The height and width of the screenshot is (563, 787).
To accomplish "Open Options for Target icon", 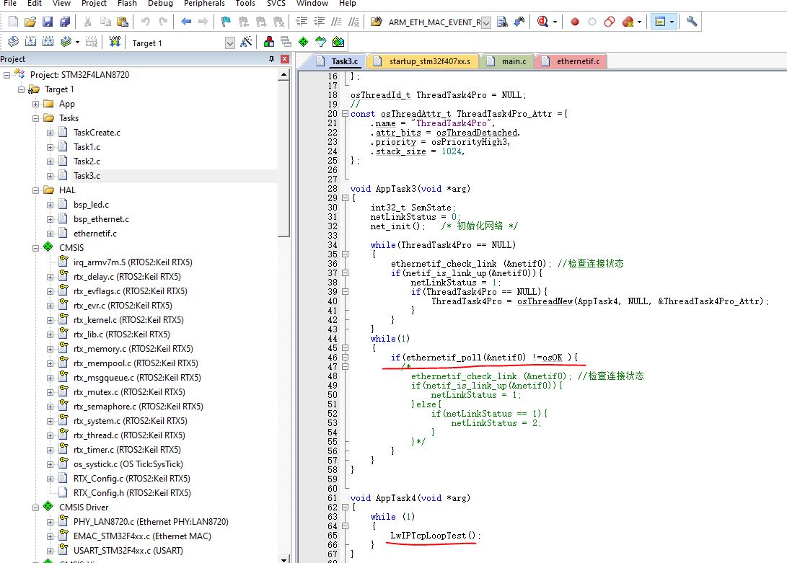I will coord(246,42).
